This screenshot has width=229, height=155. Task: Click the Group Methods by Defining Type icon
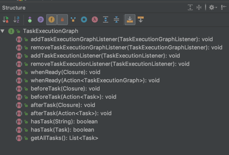point(73,20)
